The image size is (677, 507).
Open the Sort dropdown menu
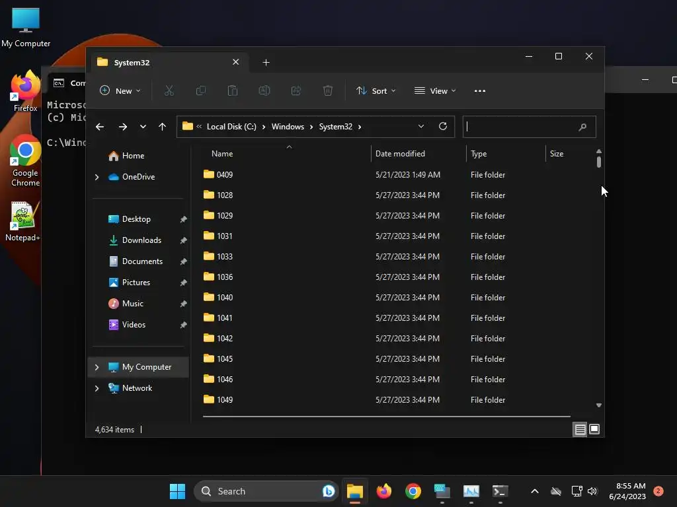tap(376, 90)
